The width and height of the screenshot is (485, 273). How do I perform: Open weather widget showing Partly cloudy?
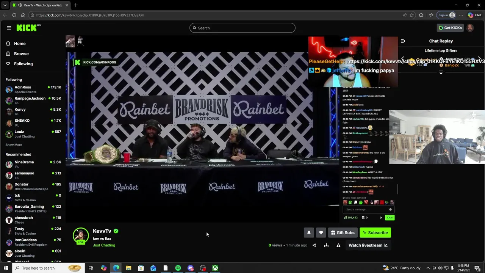point(402,268)
